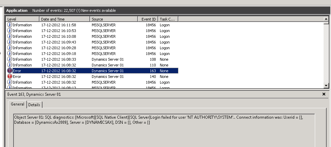The image size is (331, 147).
Task: Click None task category of event 110
Action: [164, 65]
